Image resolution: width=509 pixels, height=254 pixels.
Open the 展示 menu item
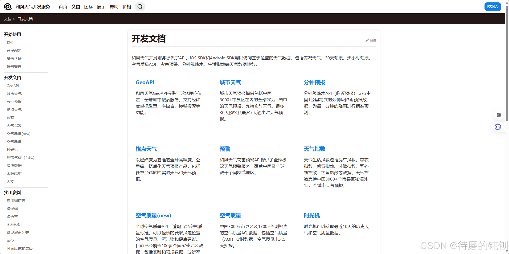click(x=101, y=7)
